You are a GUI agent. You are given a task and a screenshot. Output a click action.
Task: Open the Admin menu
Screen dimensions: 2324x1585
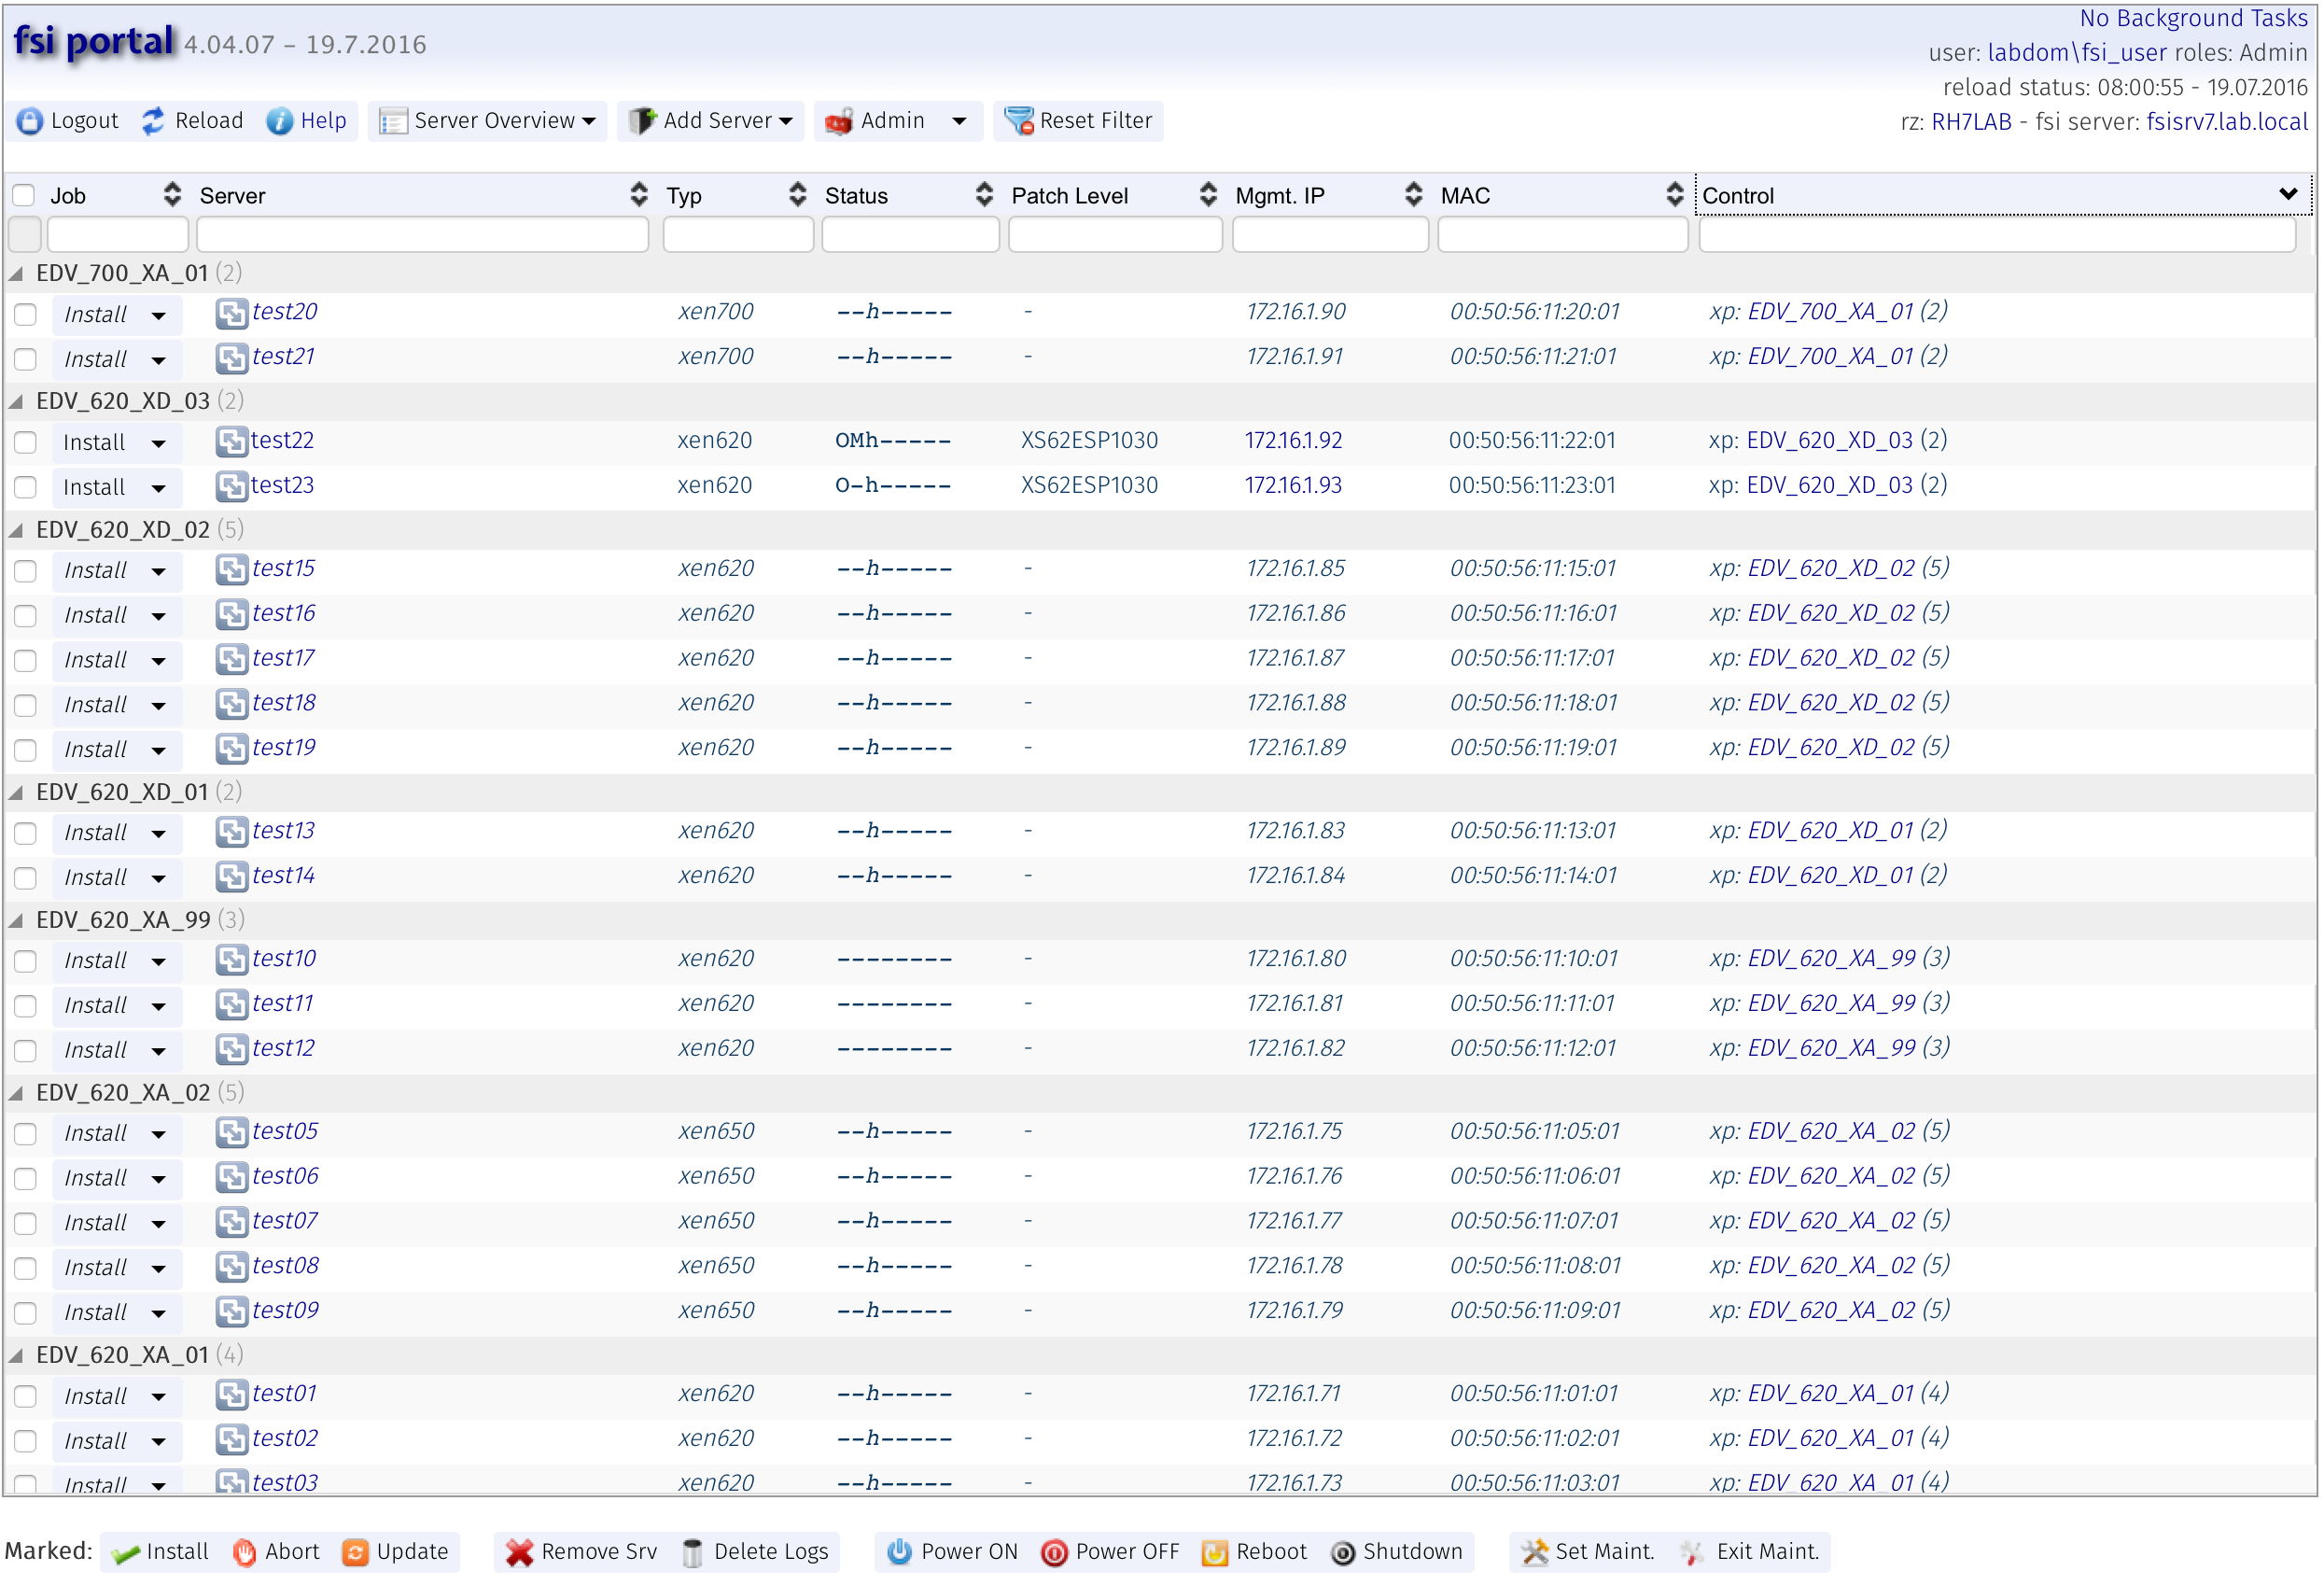coord(898,121)
